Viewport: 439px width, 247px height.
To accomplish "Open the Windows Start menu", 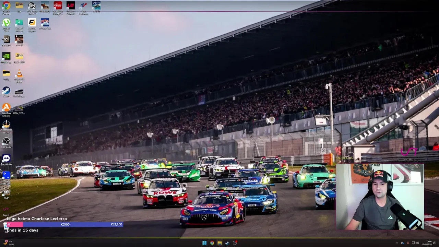I will tap(204, 243).
